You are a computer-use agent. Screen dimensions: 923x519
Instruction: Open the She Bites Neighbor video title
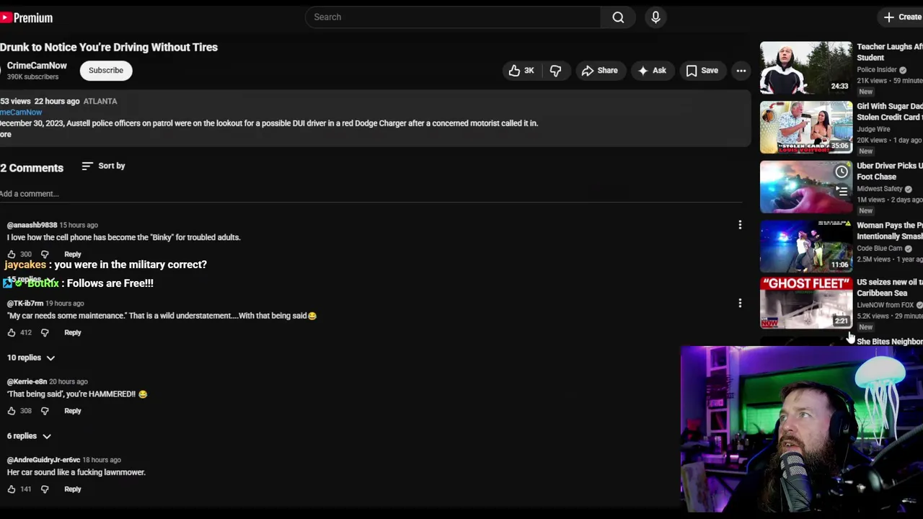click(890, 342)
